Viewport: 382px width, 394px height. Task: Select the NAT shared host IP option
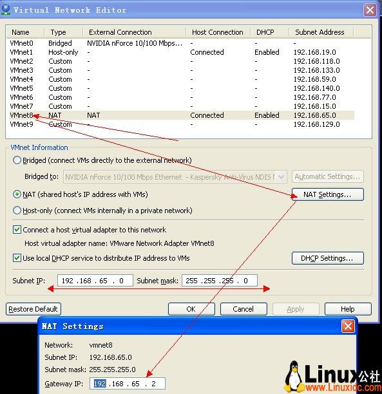(x=17, y=194)
